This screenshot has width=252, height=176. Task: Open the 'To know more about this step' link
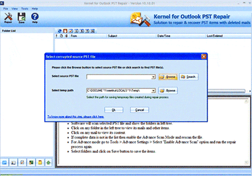pos(76,117)
